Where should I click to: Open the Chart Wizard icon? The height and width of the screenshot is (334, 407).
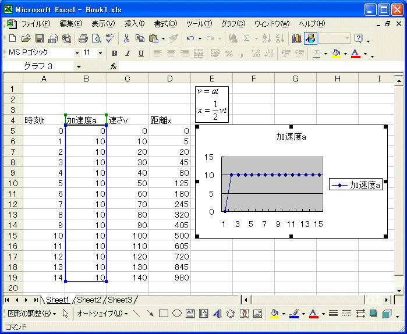(296, 38)
